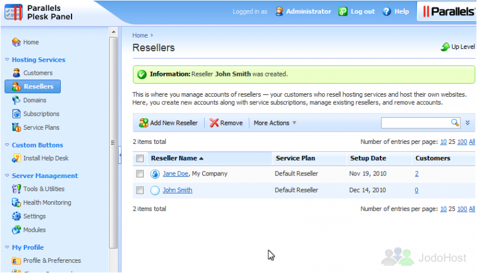Click the Up Level green arrow icon

click(445, 47)
